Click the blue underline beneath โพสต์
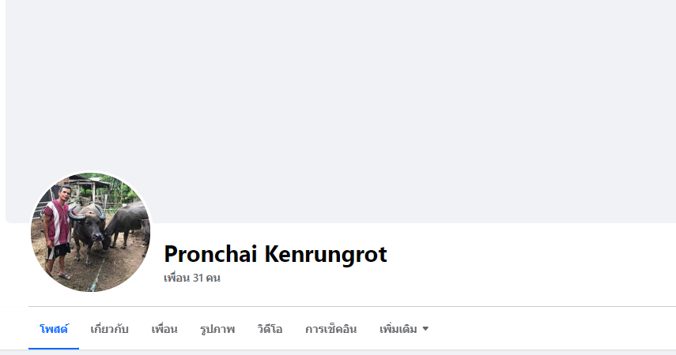Screen dimensions: 676x355 54,348
